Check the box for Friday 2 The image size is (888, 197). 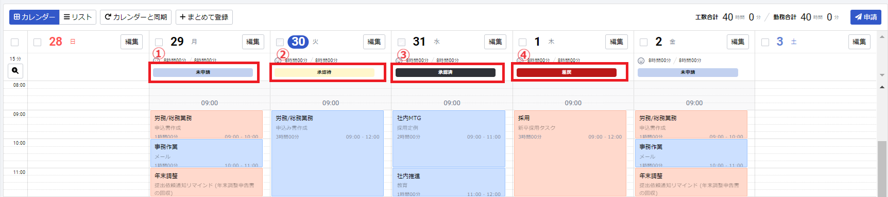[643, 42]
